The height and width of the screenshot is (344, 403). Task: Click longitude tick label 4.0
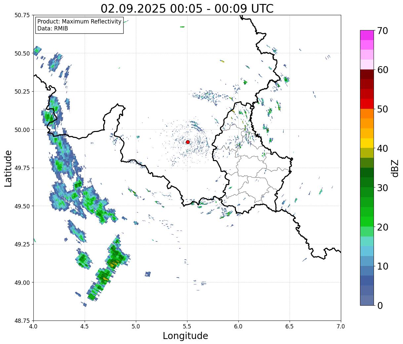33,326
